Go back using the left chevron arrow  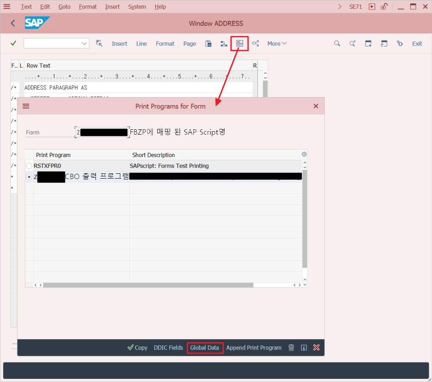[x=13, y=23]
